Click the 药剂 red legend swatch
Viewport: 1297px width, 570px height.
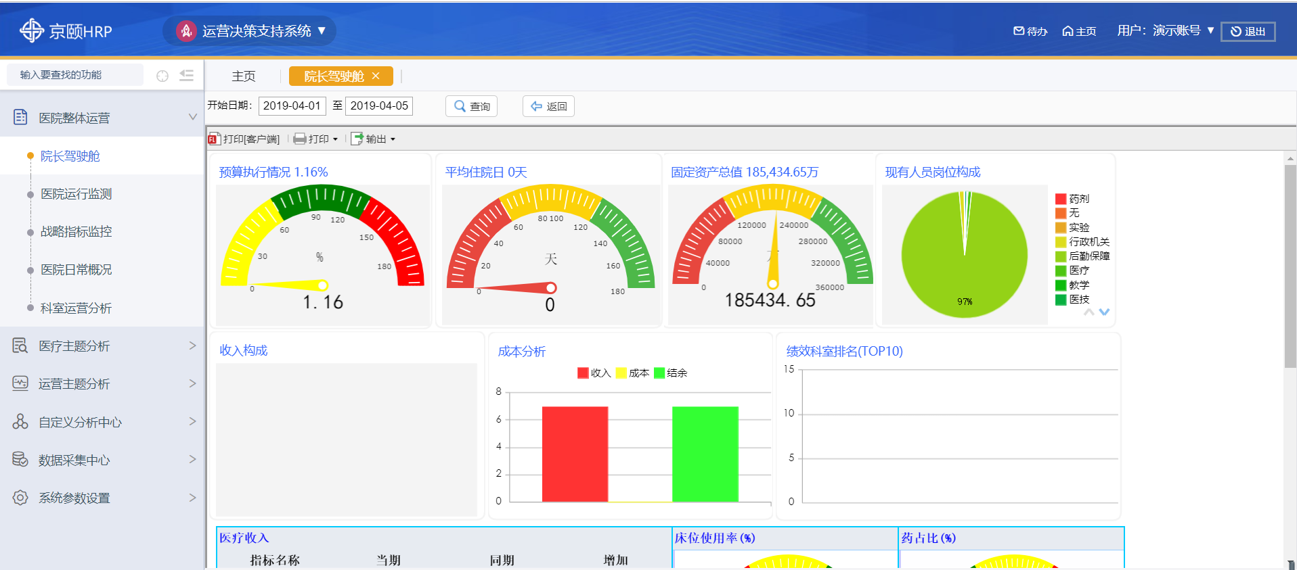1061,199
